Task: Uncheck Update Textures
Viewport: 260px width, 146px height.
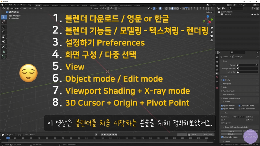Action: pyautogui.click(x=222, y=109)
